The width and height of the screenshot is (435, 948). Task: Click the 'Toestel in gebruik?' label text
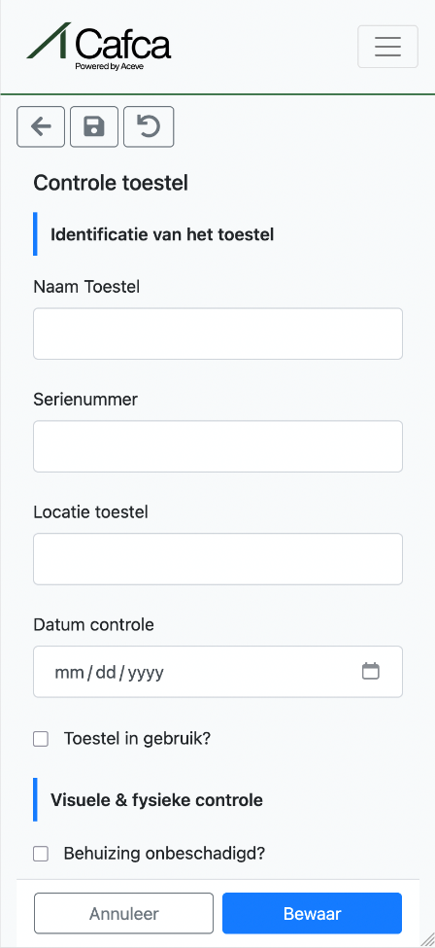click(x=137, y=739)
